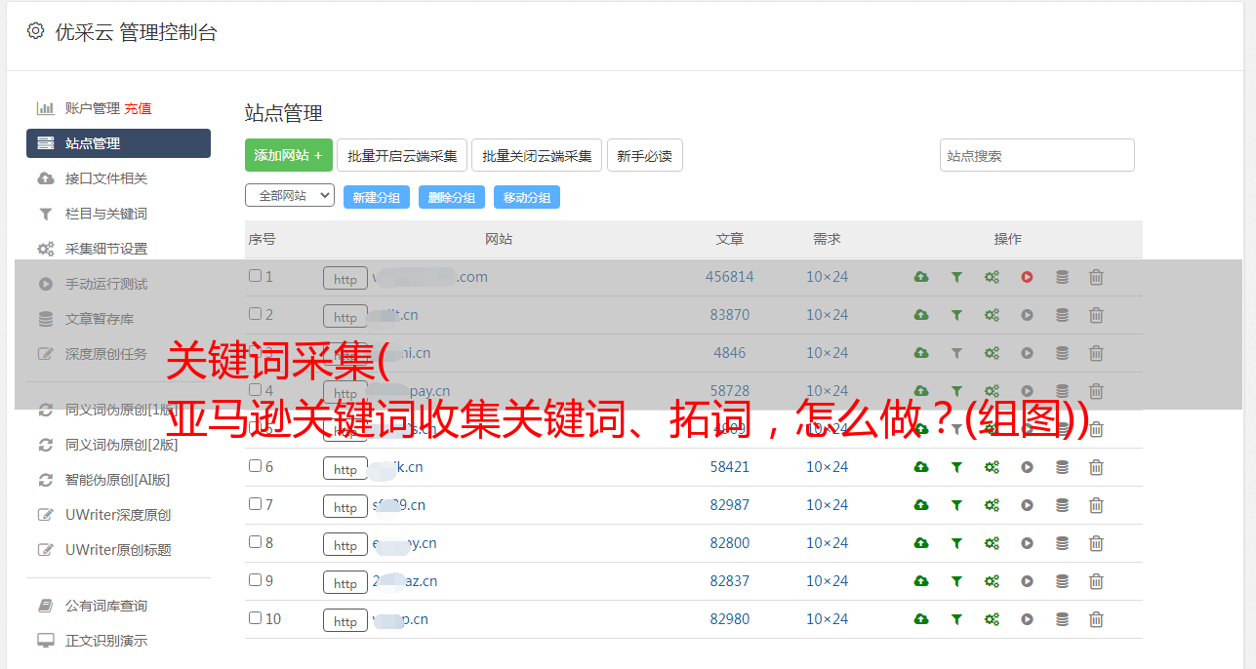Viewport: 1256px width, 669px height.
Task: Click 批量关闭云端采集 button
Action: 537,155
